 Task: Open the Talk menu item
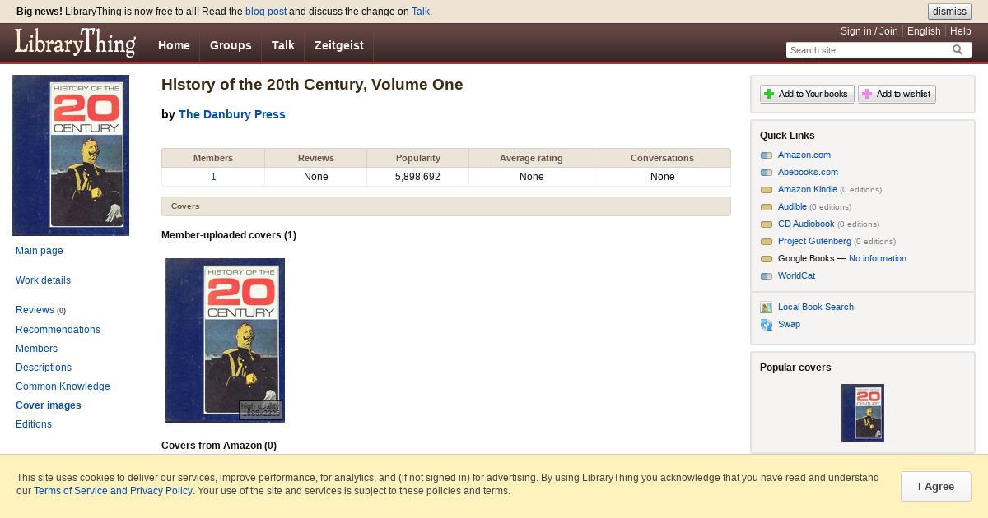(282, 45)
